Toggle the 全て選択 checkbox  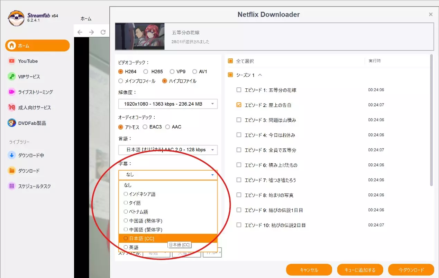click(x=230, y=61)
